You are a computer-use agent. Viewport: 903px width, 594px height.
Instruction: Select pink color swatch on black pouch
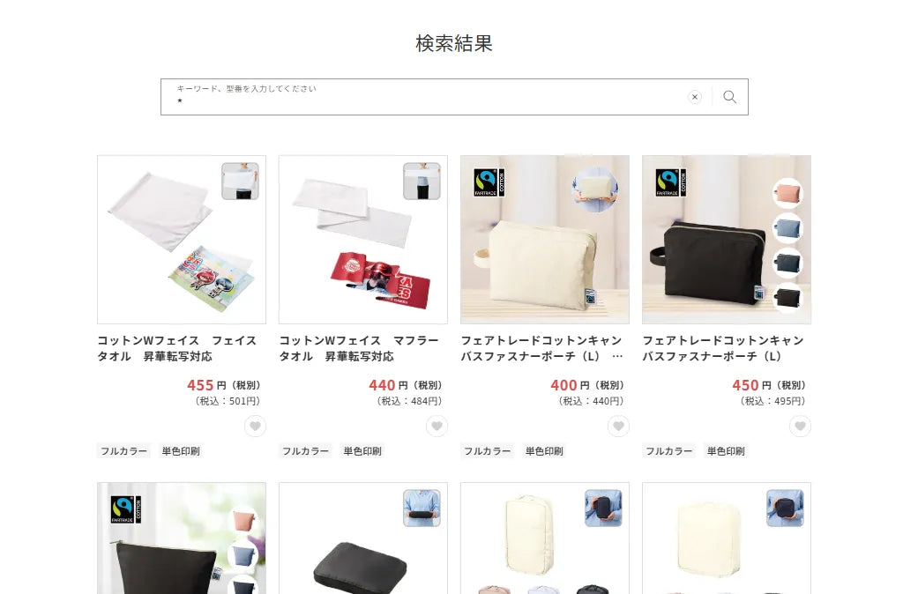point(787,193)
